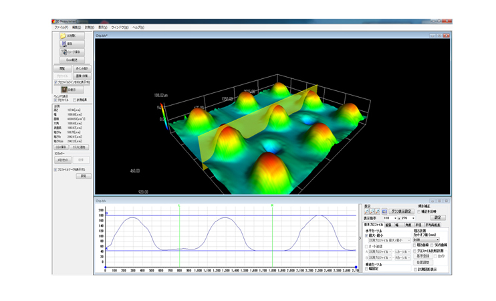Click the 位置調整 button

coord(423,263)
